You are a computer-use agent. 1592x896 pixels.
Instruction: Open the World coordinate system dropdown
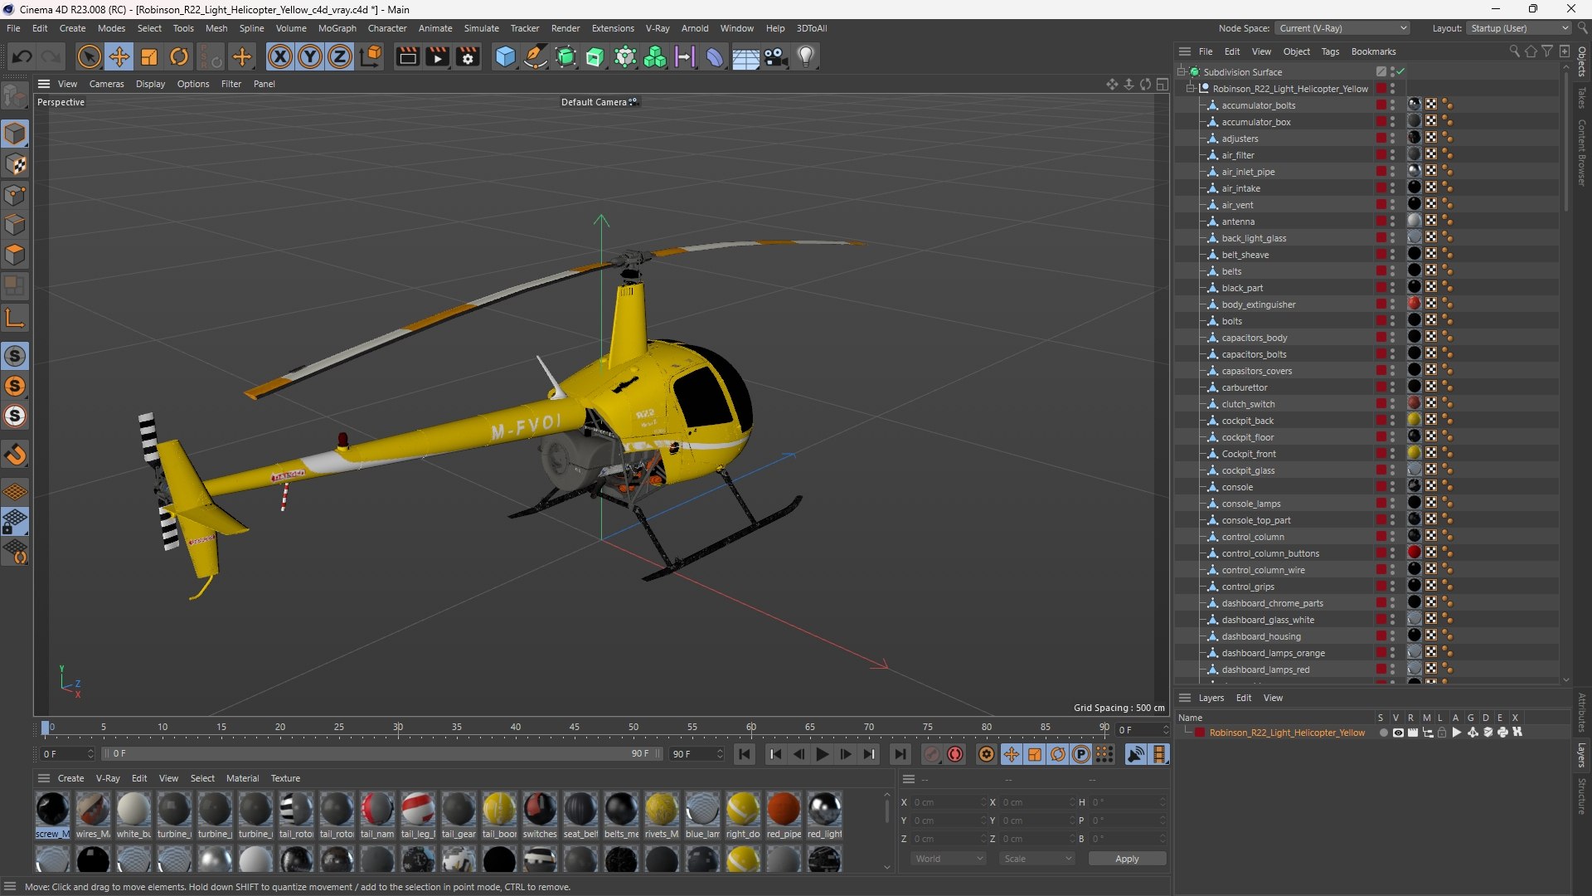coord(948,859)
